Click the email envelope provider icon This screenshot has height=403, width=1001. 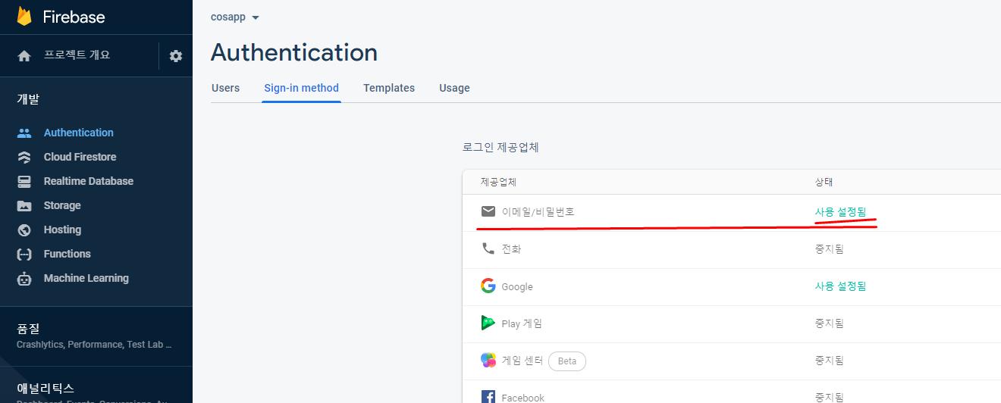[488, 211]
